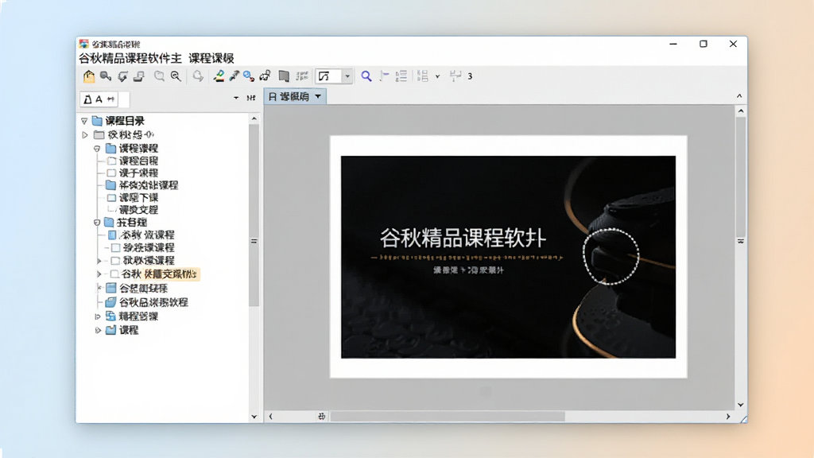Viewport: 814px width, 458px height.
Task: Click the horizontal scrollbar thumb
Action: [x=448, y=417]
